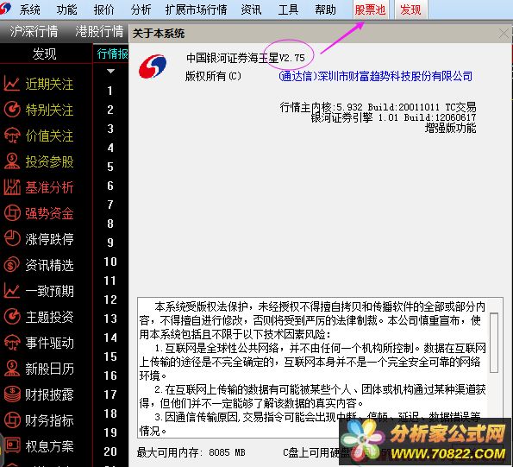The height and width of the screenshot is (467, 513).
Task: Click the 强势资金 icon
Action: pyautogui.click(x=12, y=213)
